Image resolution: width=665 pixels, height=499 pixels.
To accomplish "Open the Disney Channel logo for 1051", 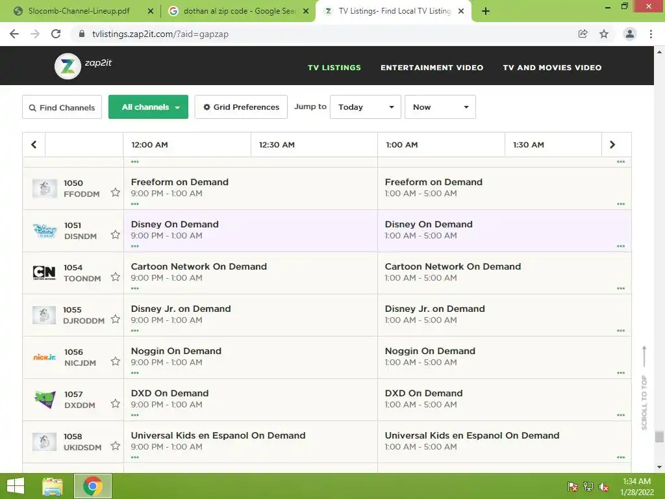I will (x=45, y=231).
